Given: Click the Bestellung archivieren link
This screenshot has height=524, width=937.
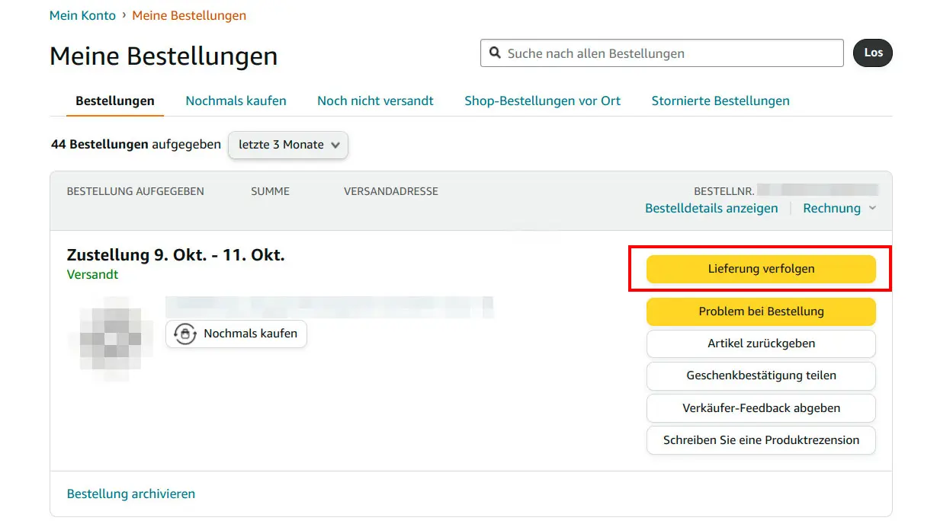Looking at the screenshot, I should point(131,494).
